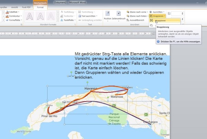This screenshot has height=139, width=207.
Task: Click the Position icon in Anordnen group
Action: 107,13
